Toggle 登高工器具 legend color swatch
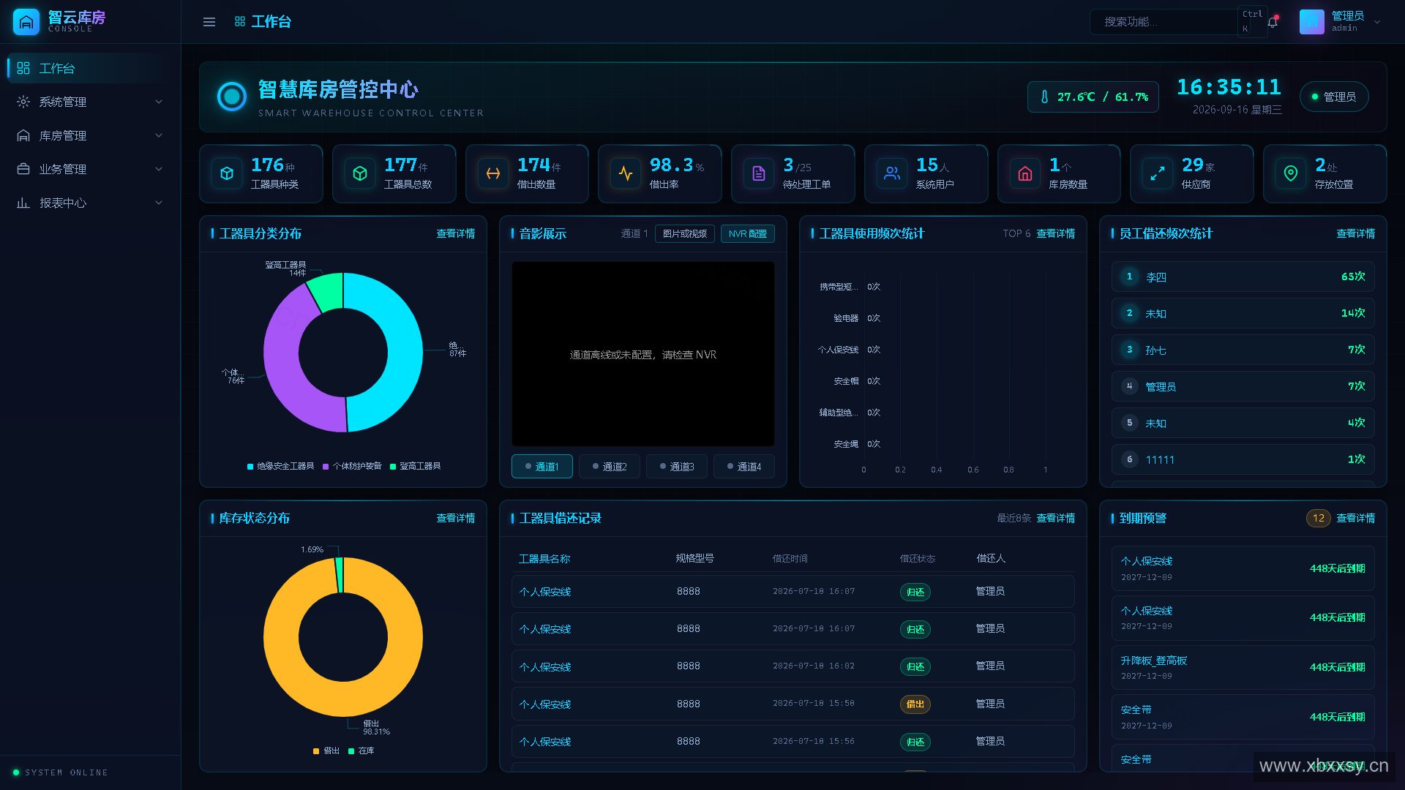This screenshot has height=790, width=1405. pyautogui.click(x=393, y=467)
